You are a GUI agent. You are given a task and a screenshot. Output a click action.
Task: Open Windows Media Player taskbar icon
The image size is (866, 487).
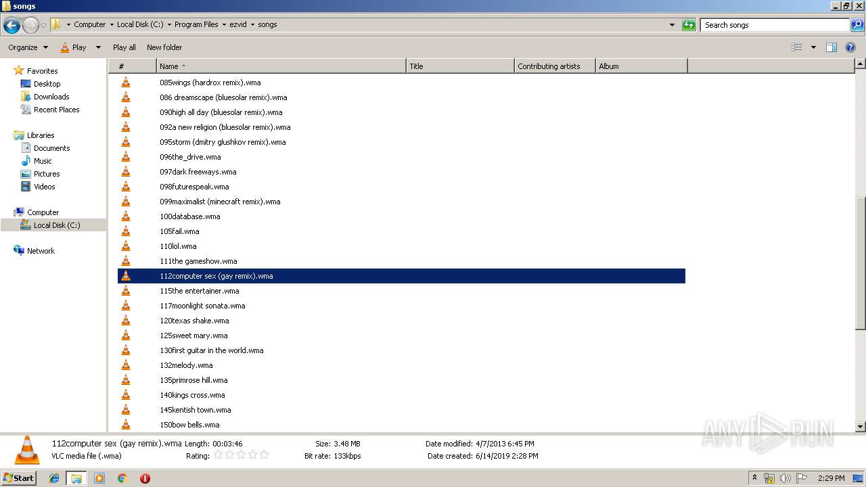click(99, 478)
